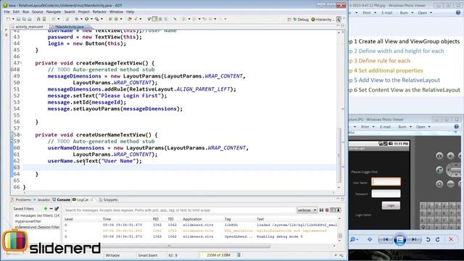The width and height of the screenshot is (464, 261).
Task: Click the Run External Tools icon
Action: 96,19
